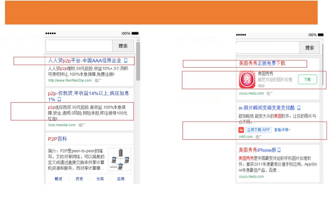The image size is (329, 203).
Task: Click the green 下载 button
Action: click(x=307, y=79)
